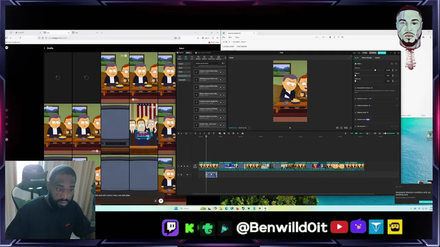Open CapCut icon in Windows taskbar

pos(265,208)
